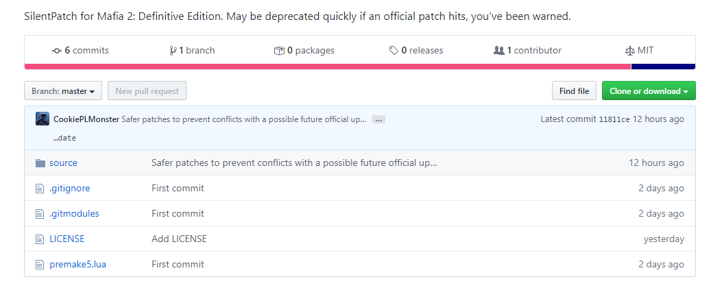This screenshot has height=288, width=711.
Task: Click the New pull request button
Action: pos(147,91)
